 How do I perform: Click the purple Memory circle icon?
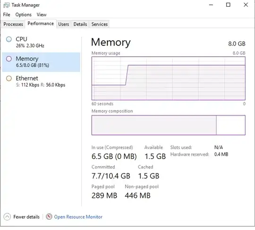[x=9, y=59]
